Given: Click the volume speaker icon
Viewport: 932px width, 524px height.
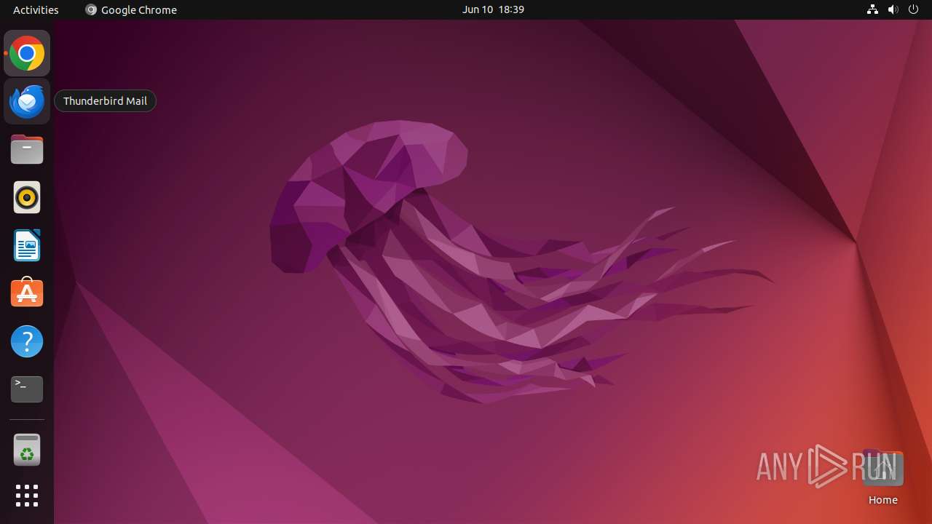Looking at the screenshot, I should (893, 9).
